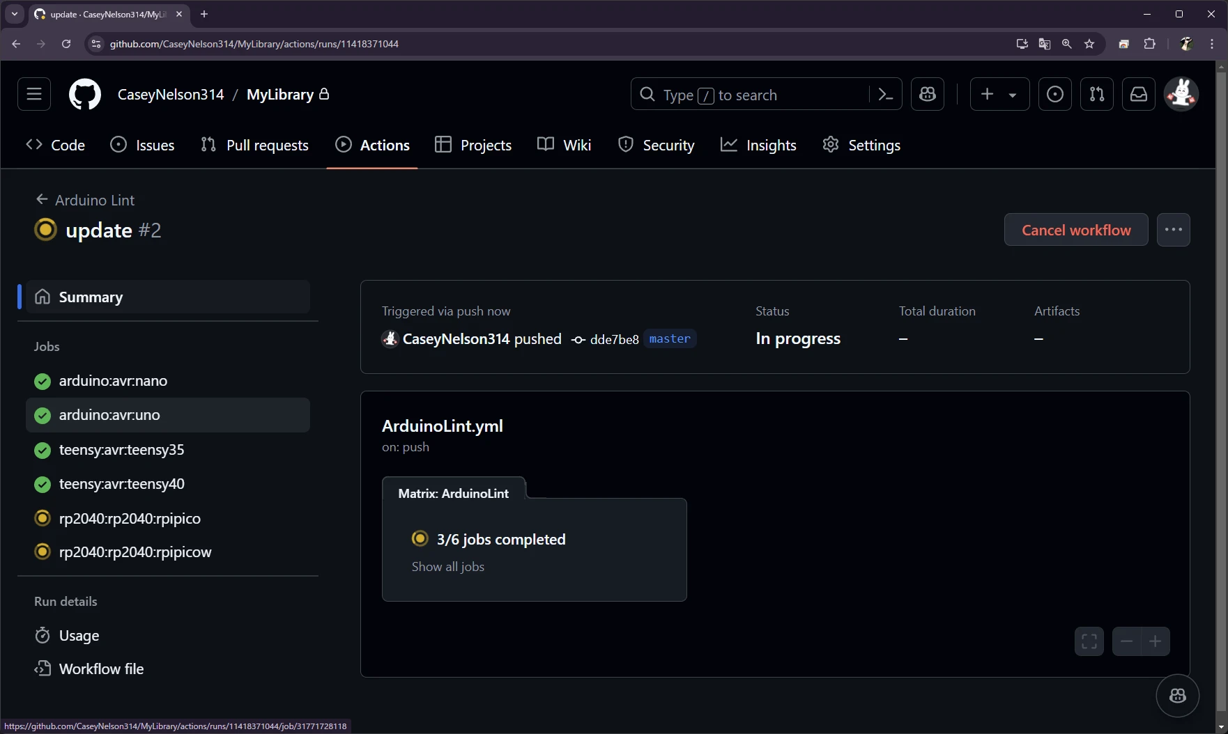The height and width of the screenshot is (734, 1228).
Task: View site information icon in address bar
Action: pyautogui.click(x=96, y=44)
